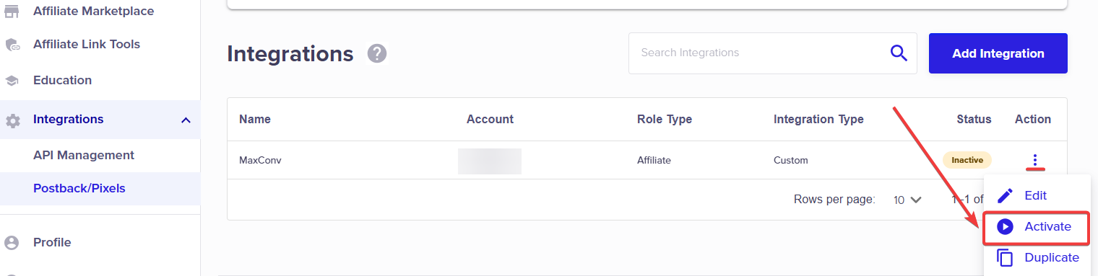Click the help question mark beside Integrations
Screen dimensions: 1098x276
click(377, 53)
